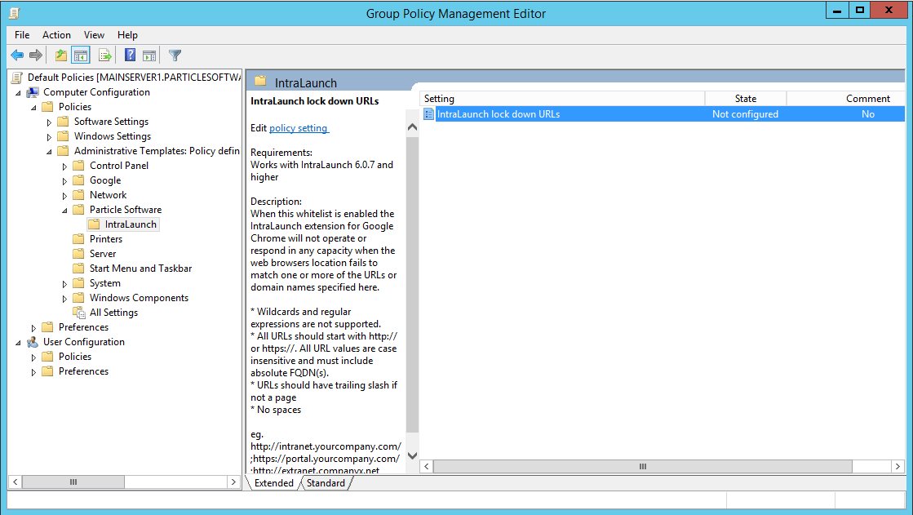Click the Software Settings folder icon
This screenshot has width=913, height=515.
tap(63, 121)
